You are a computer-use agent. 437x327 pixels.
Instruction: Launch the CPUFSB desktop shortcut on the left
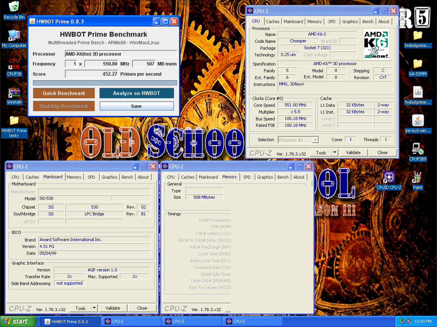[x=14, y=64]
